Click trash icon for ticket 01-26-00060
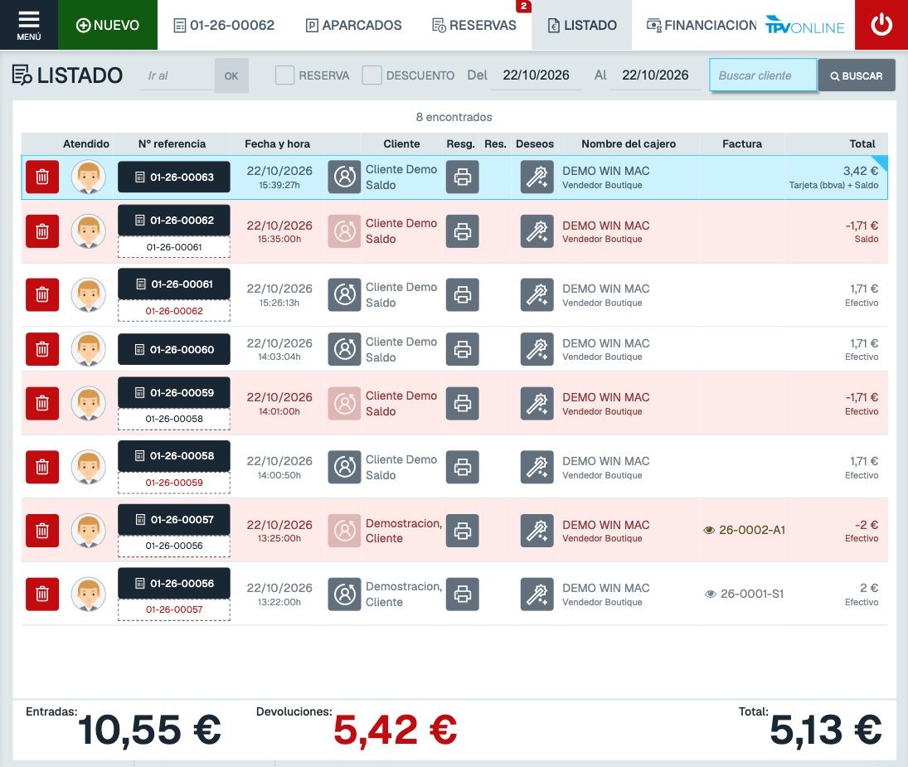This screenshot has width=908, height=767. [42, 349]
